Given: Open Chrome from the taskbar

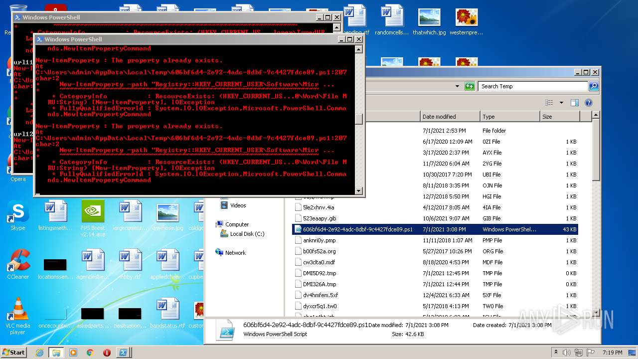Looking at the screenshot, I should point(90,352).
